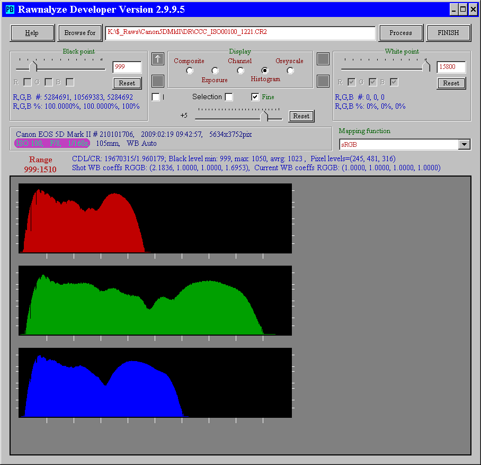Viewport: 481px width, 465px height.
Task: Enable the Selection checkbox
Action: click(x=229, y=97)
